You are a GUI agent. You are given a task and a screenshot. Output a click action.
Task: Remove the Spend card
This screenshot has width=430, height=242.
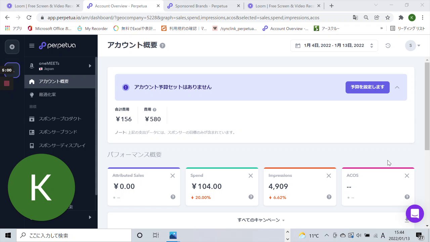click(x=251, y=175)
